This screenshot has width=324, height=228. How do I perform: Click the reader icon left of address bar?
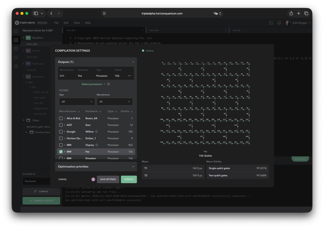pos(104,13)
